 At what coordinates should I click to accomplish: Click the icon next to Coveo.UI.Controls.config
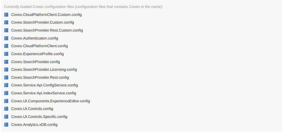click(x=6, y=109)
